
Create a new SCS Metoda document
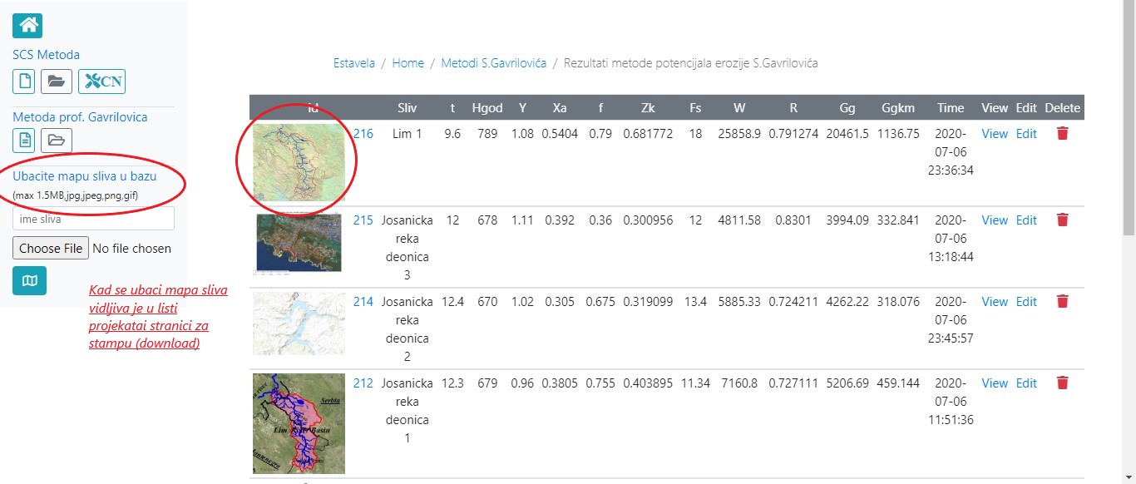[23, 81]
